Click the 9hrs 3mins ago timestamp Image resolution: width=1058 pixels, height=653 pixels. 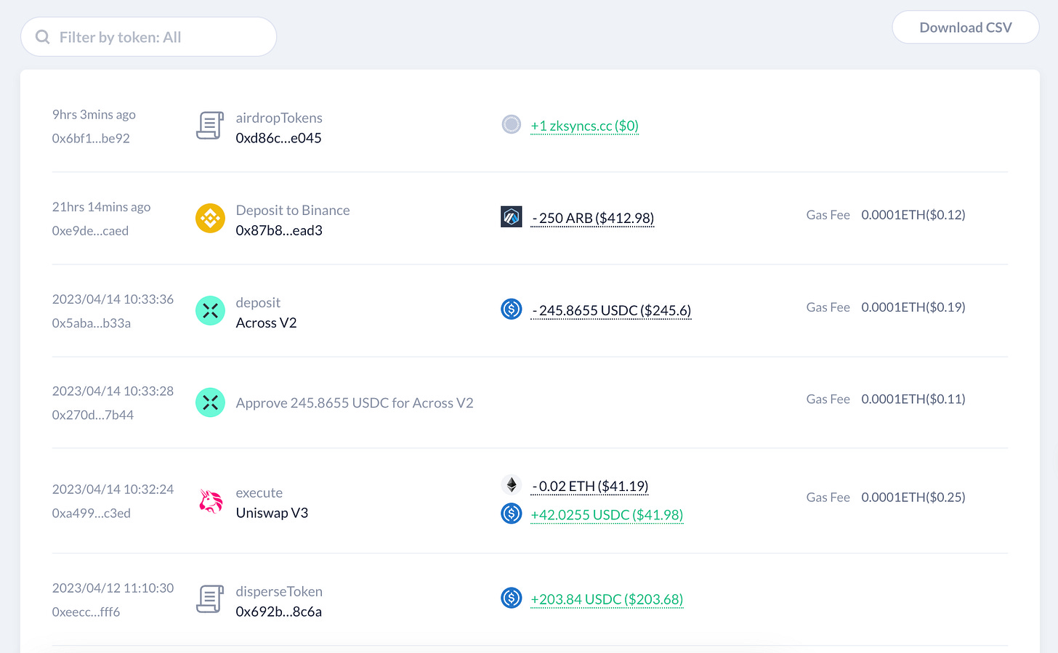[94, 114]
